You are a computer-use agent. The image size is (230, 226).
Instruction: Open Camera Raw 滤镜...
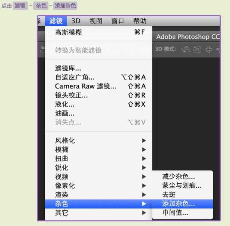click(x=98, y=86)
